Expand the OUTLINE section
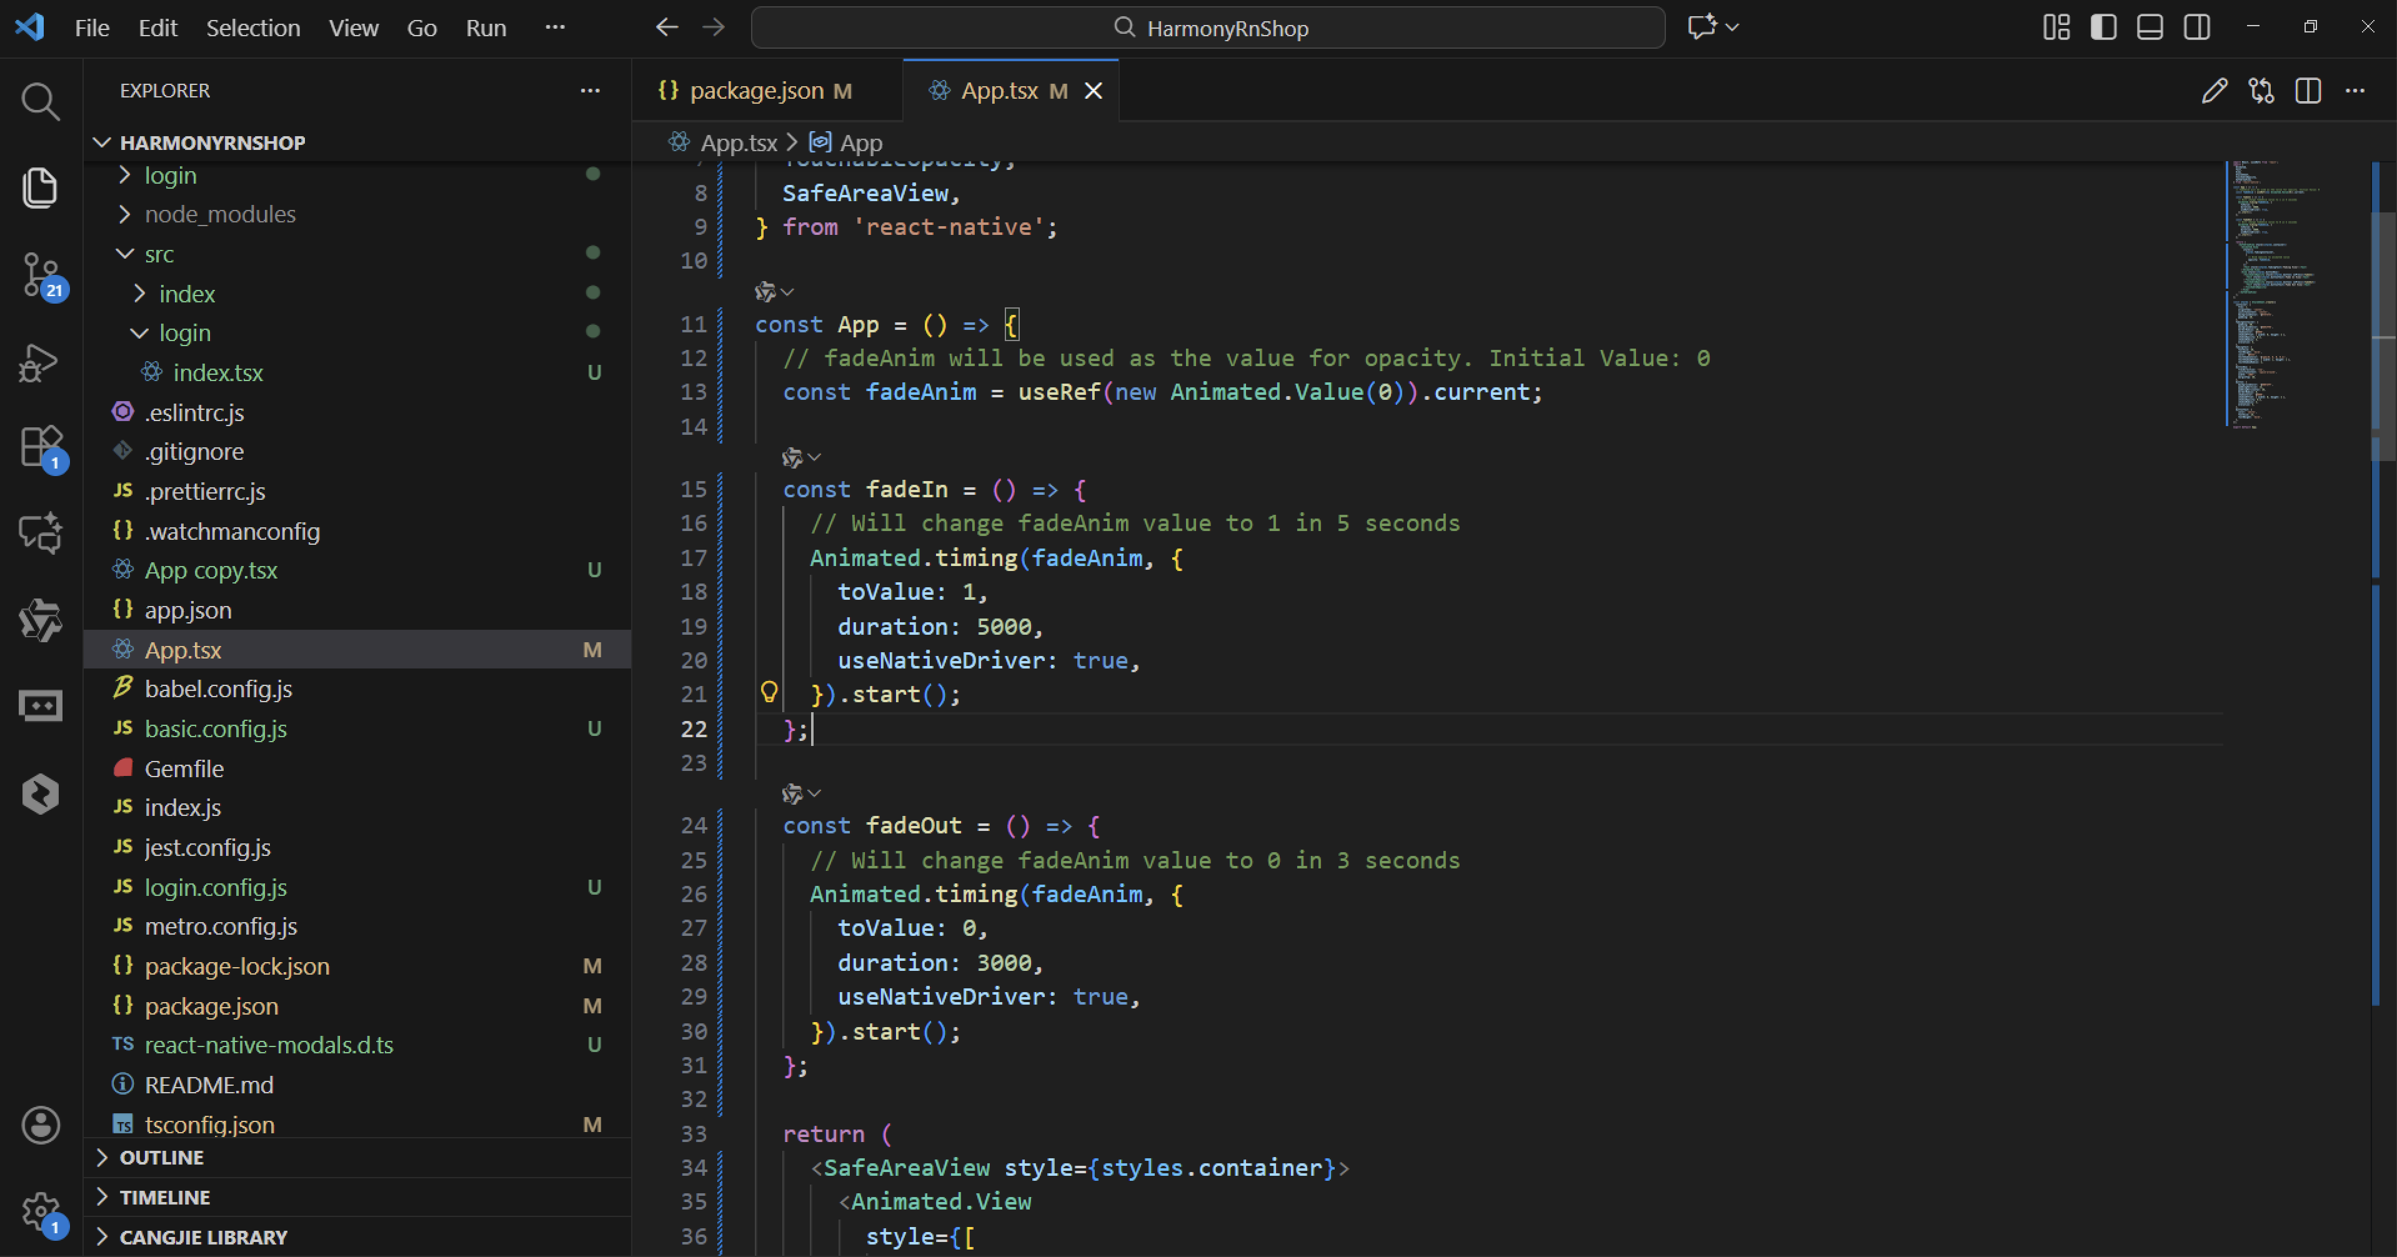This screenshot has width=2397, height=1257. pos(161,1158)
